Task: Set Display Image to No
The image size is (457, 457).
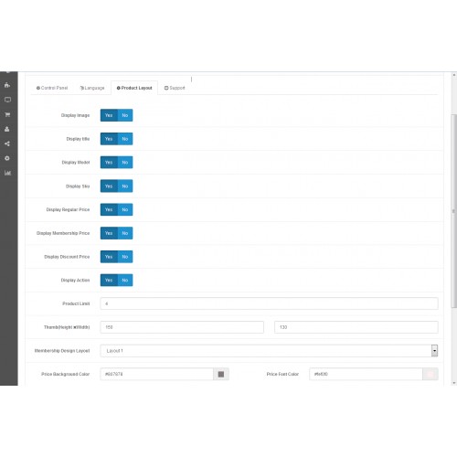Action: click(x=125, y=115)
